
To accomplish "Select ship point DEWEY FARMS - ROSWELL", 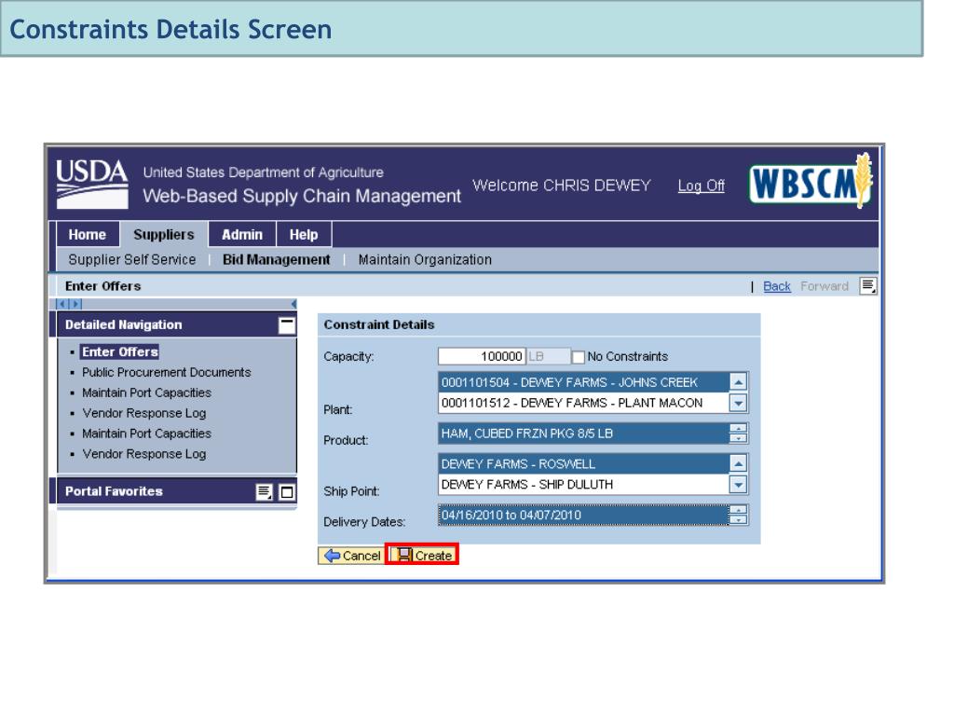I will click(x=583, y=464).
